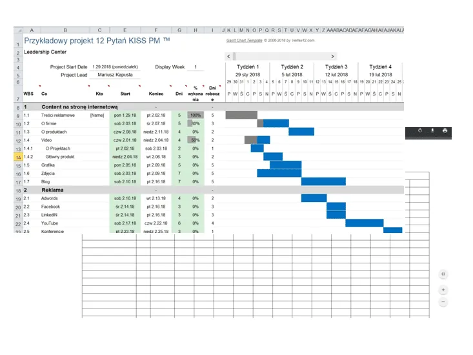Click the start date pon 1.29.18
Screen dimensions: 473x355
[125, 116]
